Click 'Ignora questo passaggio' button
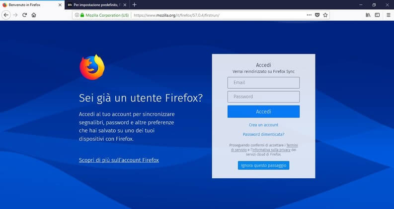394x209 pixels. [x=264, y=165]
